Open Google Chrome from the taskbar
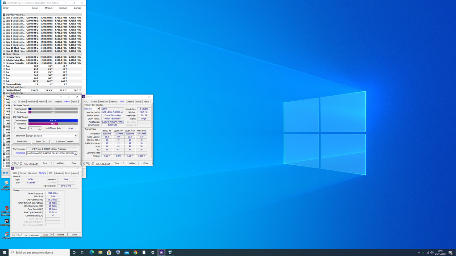 tap(135, 252)
